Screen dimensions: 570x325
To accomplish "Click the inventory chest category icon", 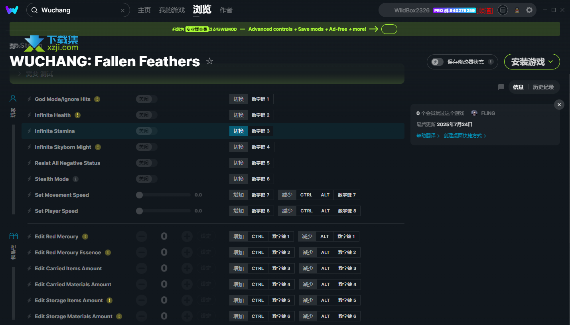I will 13,236.
